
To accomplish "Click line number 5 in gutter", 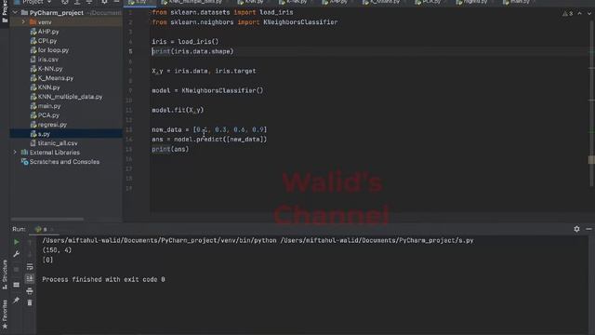I will click(x=130, y=51).
